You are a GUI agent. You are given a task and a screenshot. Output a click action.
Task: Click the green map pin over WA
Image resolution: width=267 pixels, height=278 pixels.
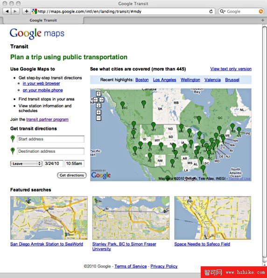click(134, 124)
